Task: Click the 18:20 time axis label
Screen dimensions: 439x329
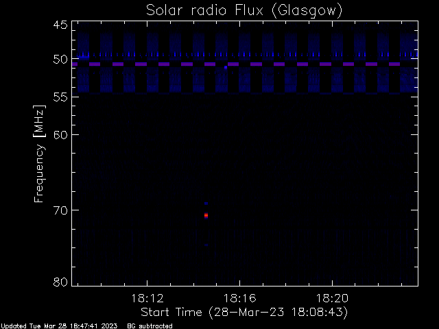Action: pyautogui.click(x=332, y=298)
